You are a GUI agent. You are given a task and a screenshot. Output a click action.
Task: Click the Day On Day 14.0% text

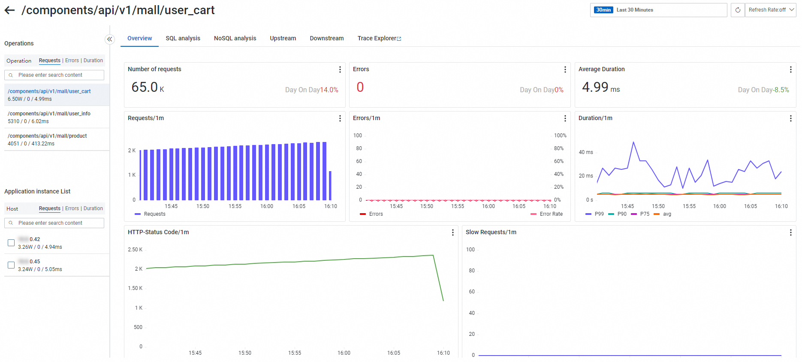(x=312, y=90)
